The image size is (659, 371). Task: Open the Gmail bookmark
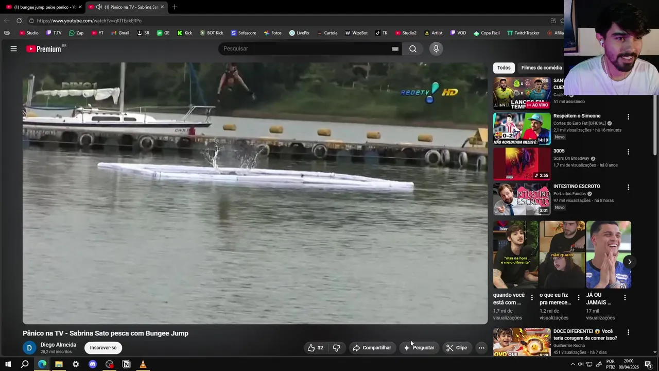coord(120,33)
